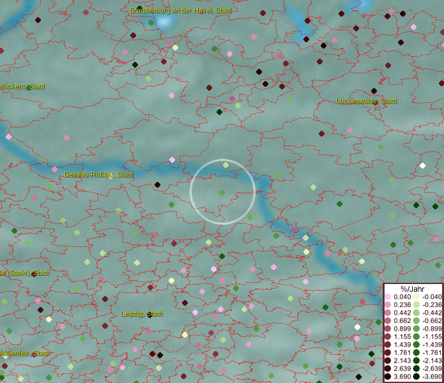Click the 0.236 legend color dot
This screenshot has width=444, height=383.
coord(388,304)
